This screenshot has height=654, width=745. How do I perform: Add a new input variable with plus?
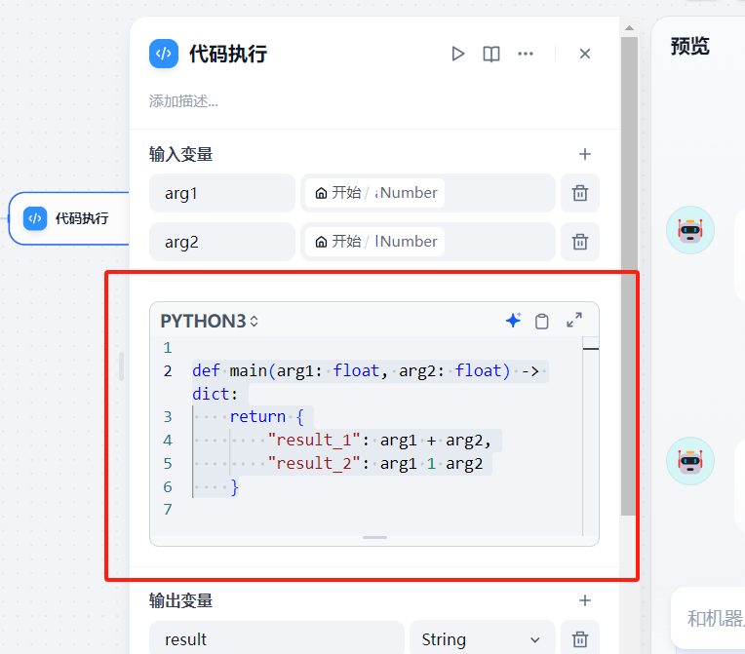pos(585,154)
